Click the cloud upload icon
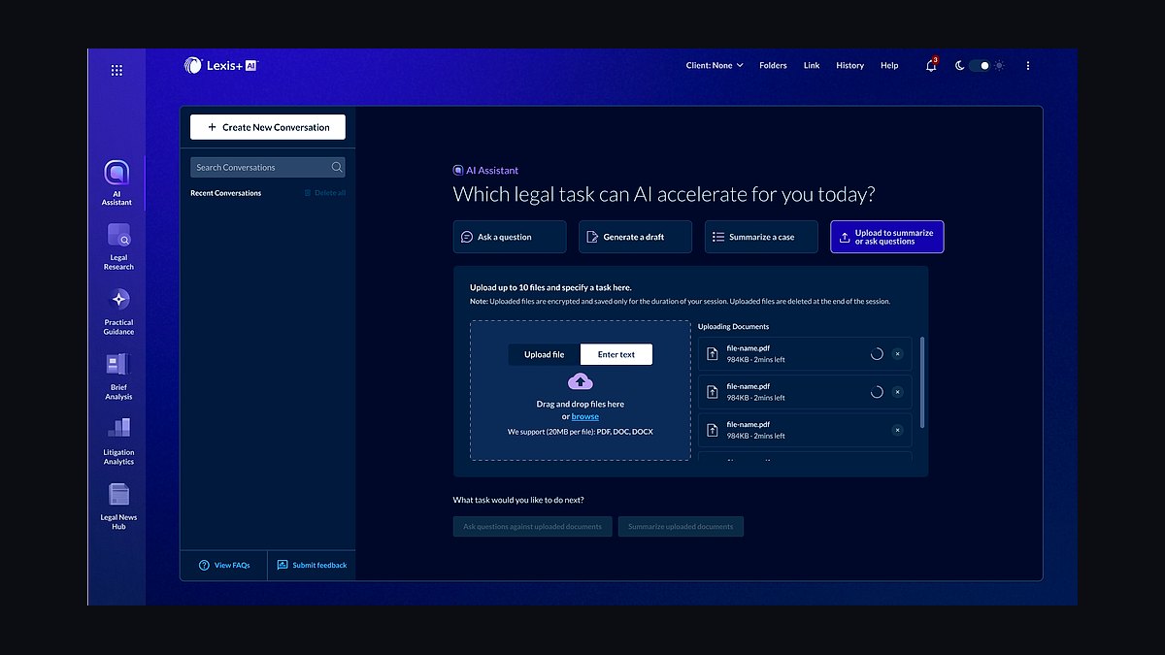Screen dimensions: 1165x655 point(581,381)
